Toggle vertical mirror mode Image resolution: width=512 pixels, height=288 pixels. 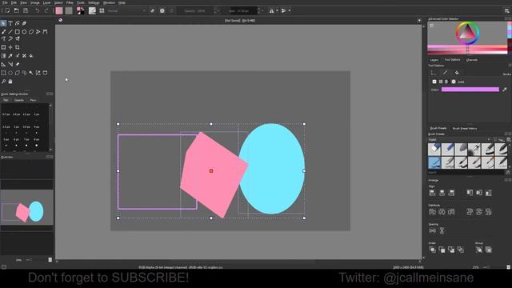[284, 10]
